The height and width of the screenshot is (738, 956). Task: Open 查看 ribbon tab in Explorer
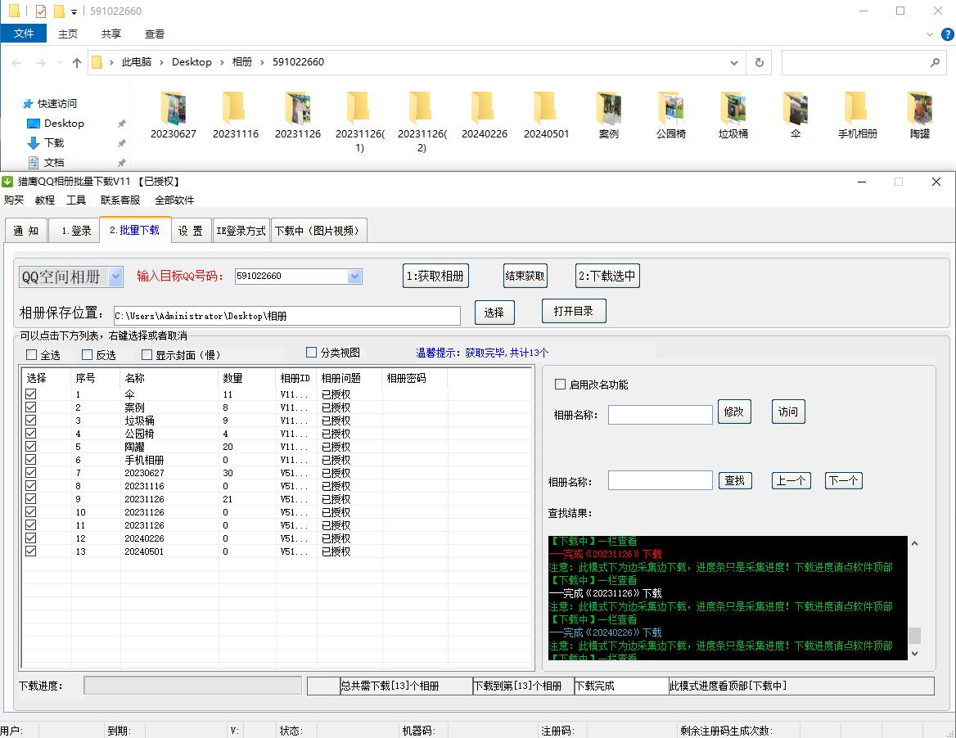tap(154, 34)
